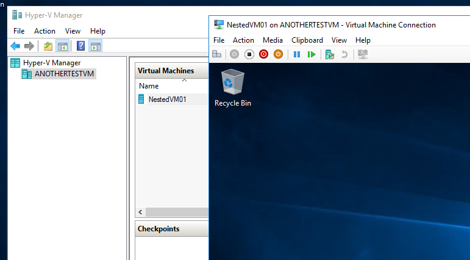470x260 pixels.
Task: Select ANOTHERTESTVM server in the tree
Action: (x=64, y=74)
